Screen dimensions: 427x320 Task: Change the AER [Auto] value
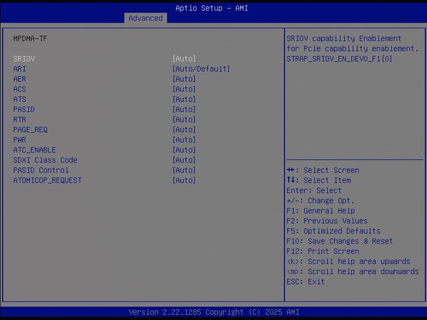(184, 79)
